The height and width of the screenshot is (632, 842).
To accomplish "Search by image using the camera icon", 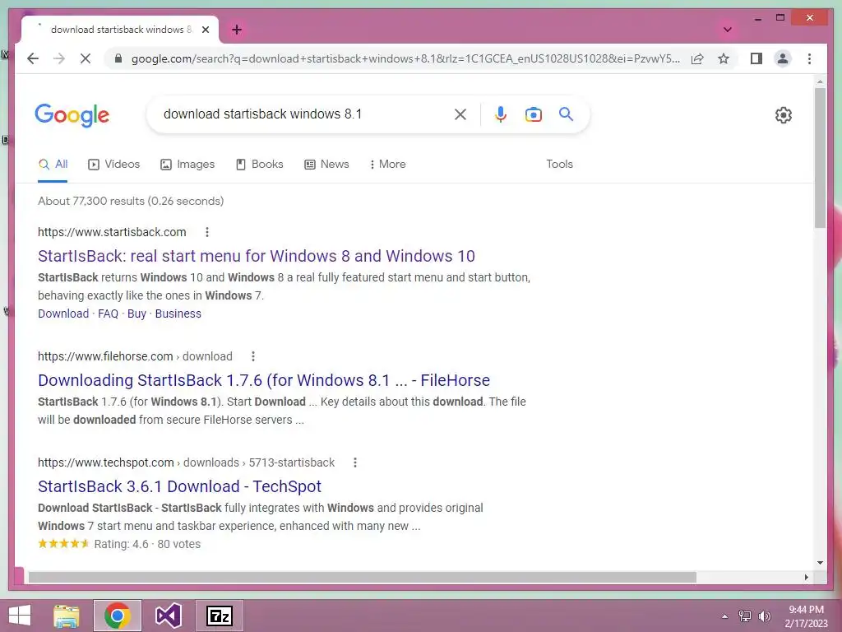I will point(533,114).
